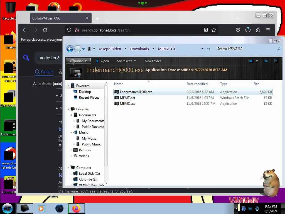The width and height of the screenshot is (285, 214).
Task: Click New folder button
Action: [x=153, y=61]
